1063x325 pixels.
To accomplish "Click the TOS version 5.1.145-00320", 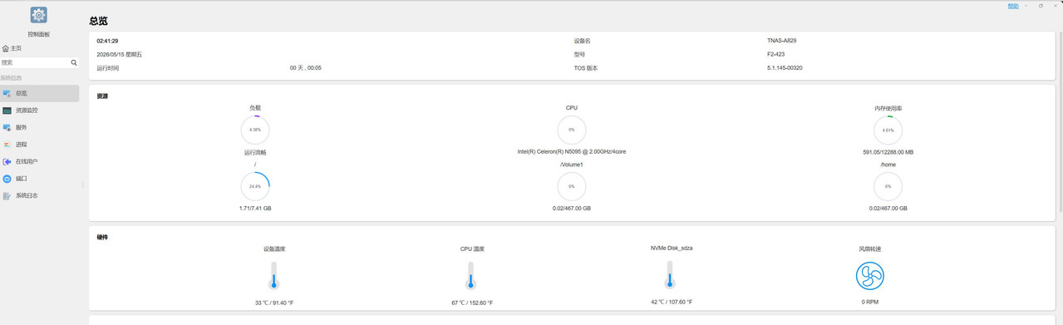I will pos(785,68).
